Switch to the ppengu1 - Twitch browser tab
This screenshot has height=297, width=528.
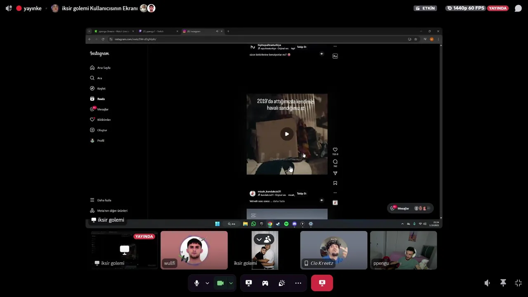pos(158,31)
